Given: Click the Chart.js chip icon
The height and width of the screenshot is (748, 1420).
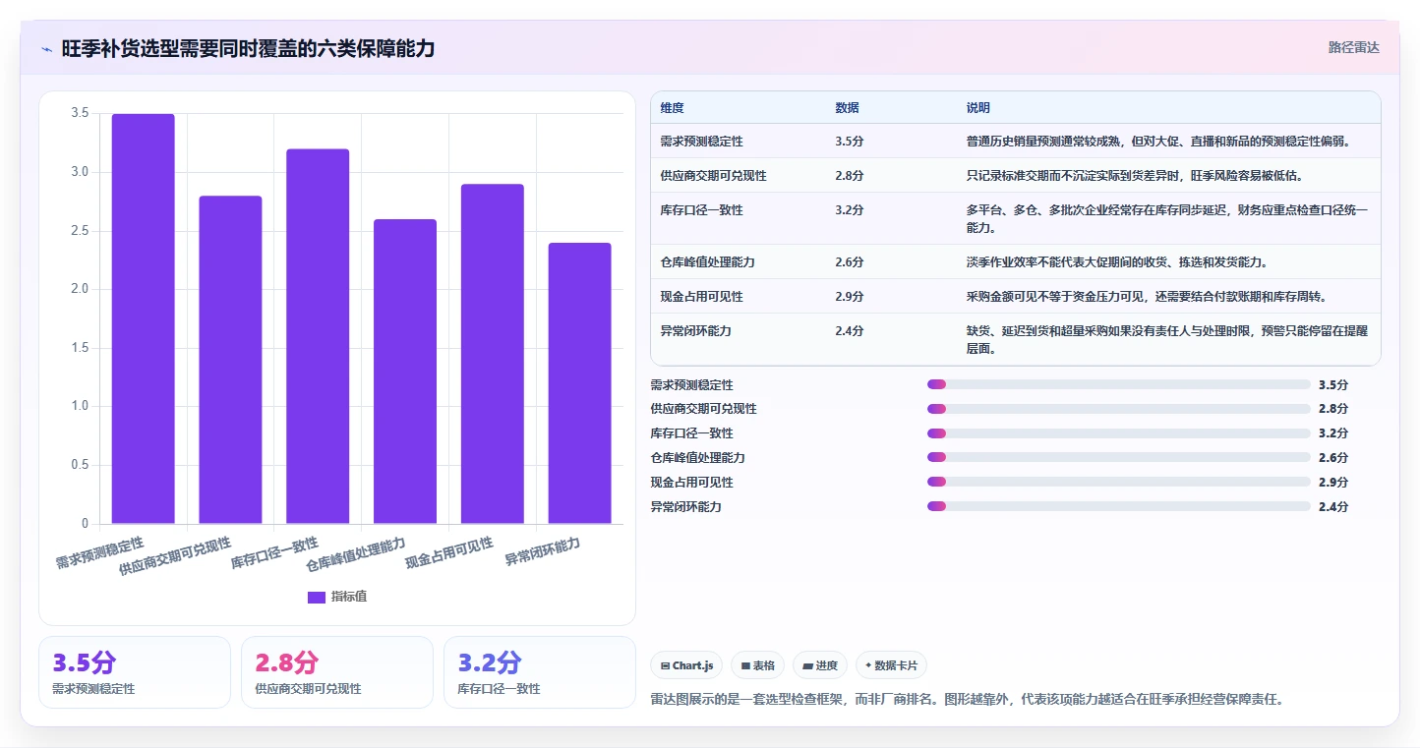Looking at the screenshot, I should 666,665.
